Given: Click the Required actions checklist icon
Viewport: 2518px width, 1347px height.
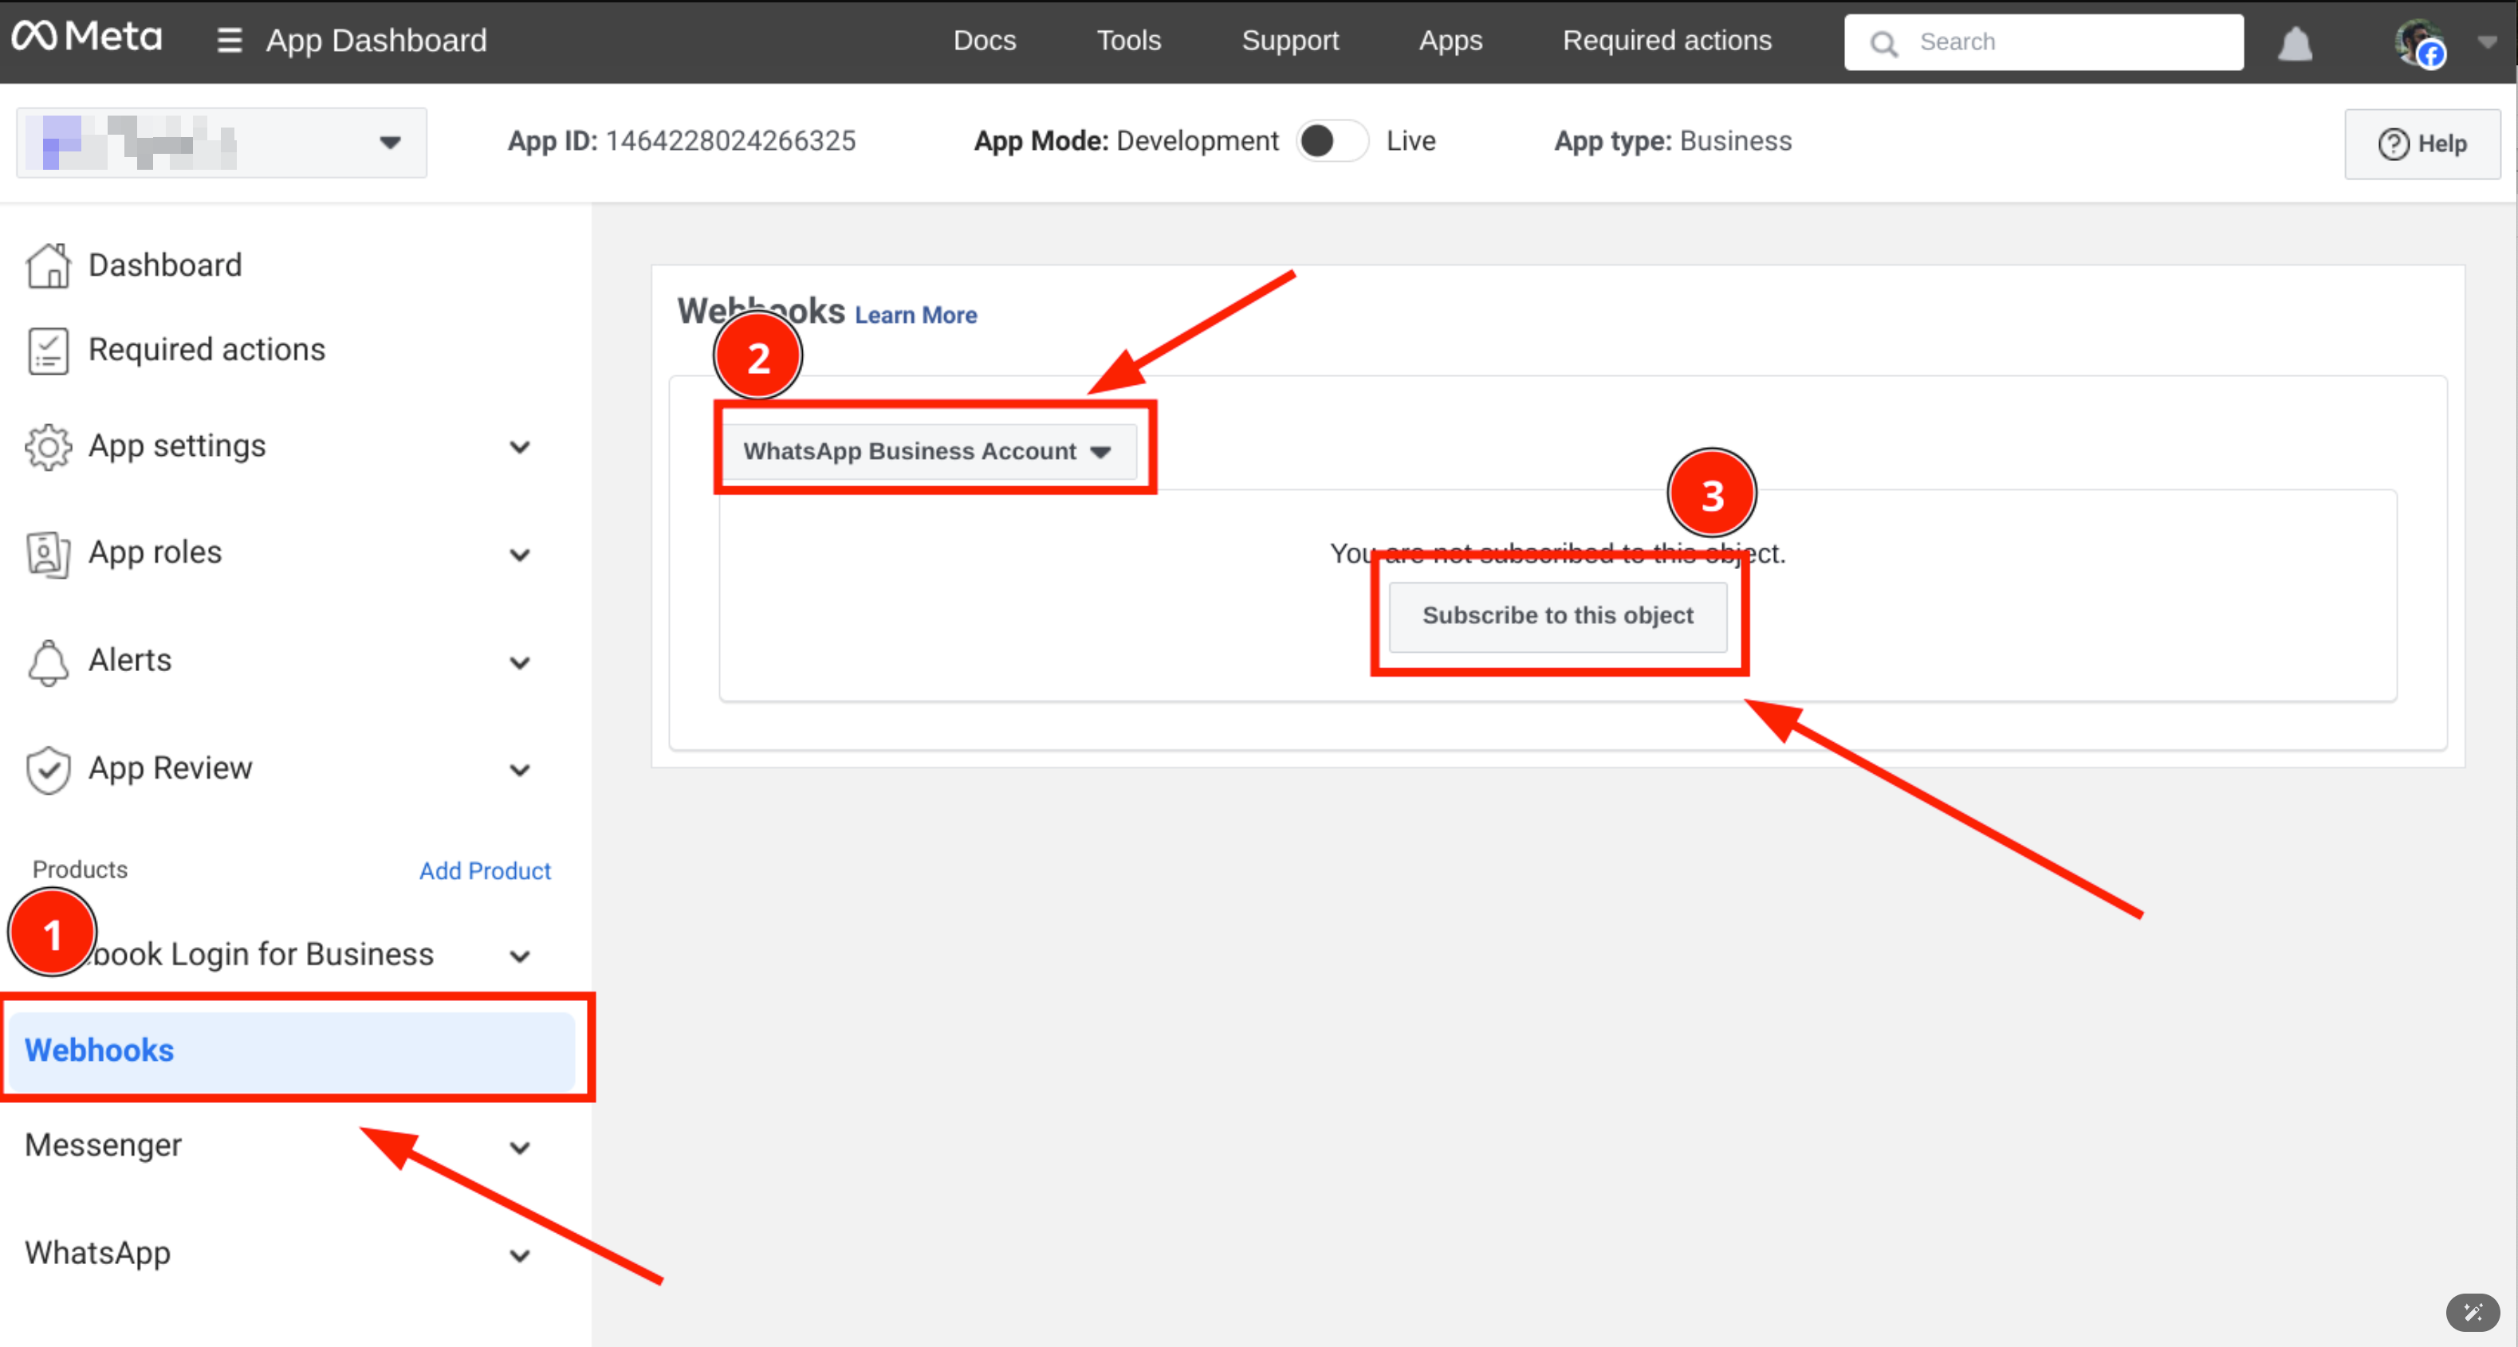Looking at the screenshot, I should point(48,351).
